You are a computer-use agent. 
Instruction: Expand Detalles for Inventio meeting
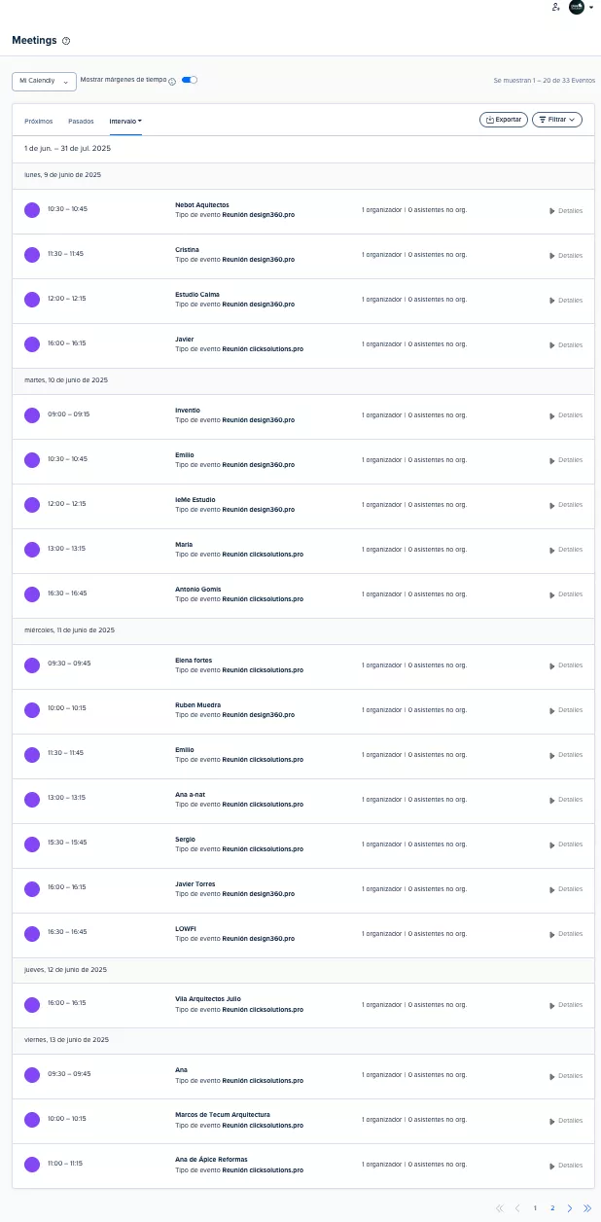[566, 415]
